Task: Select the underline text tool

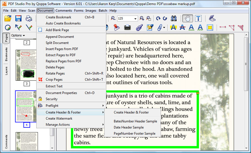Action: pyautogui.click(x=191, y=28)
